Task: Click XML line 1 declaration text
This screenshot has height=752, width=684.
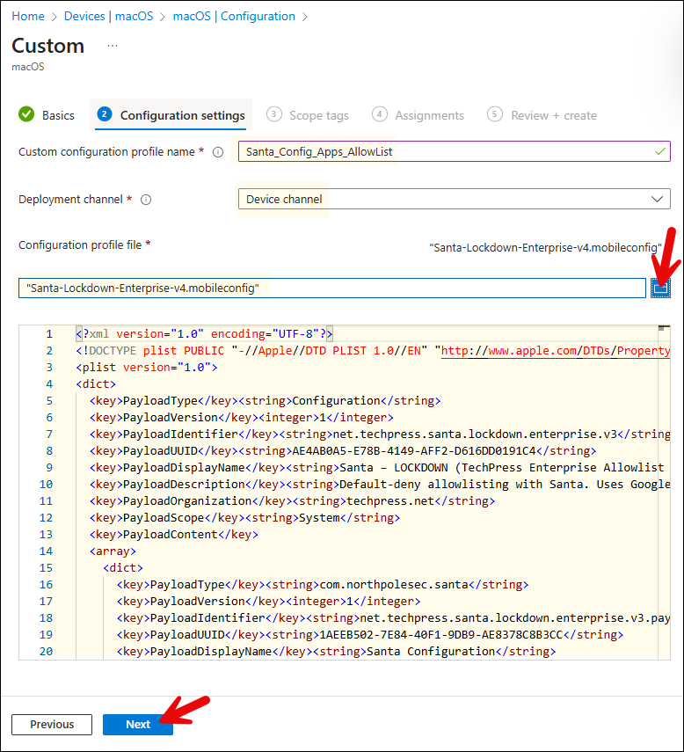Action: [x=204, y=334]
